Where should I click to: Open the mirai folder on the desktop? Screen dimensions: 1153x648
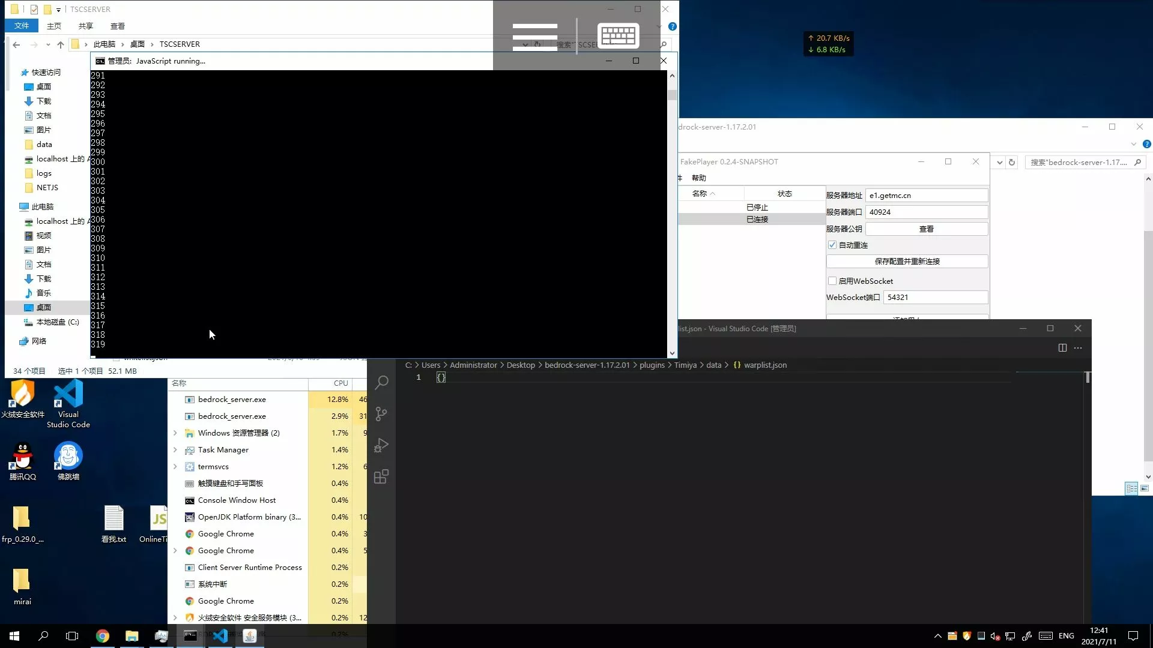22,586
